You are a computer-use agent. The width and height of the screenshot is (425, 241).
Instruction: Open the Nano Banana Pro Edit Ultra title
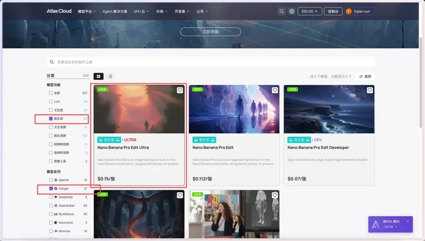coord(123,148)
